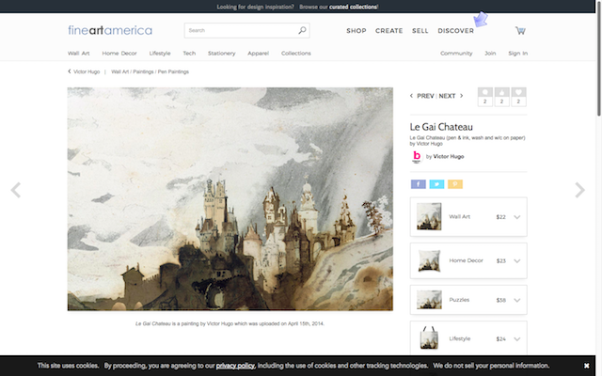The image size is (602, 376).
Task: Click the shopping cart icon
Action: [520, 31]
